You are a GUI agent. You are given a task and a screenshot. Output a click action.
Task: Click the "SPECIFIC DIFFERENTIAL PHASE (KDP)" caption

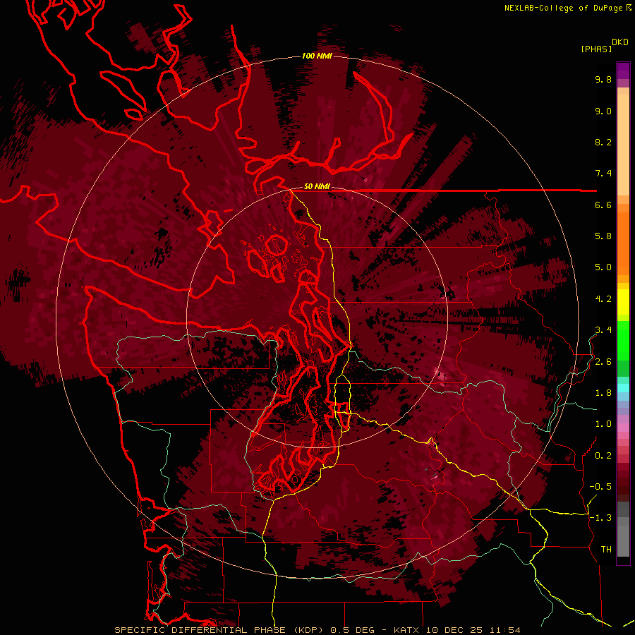point(221,630)
